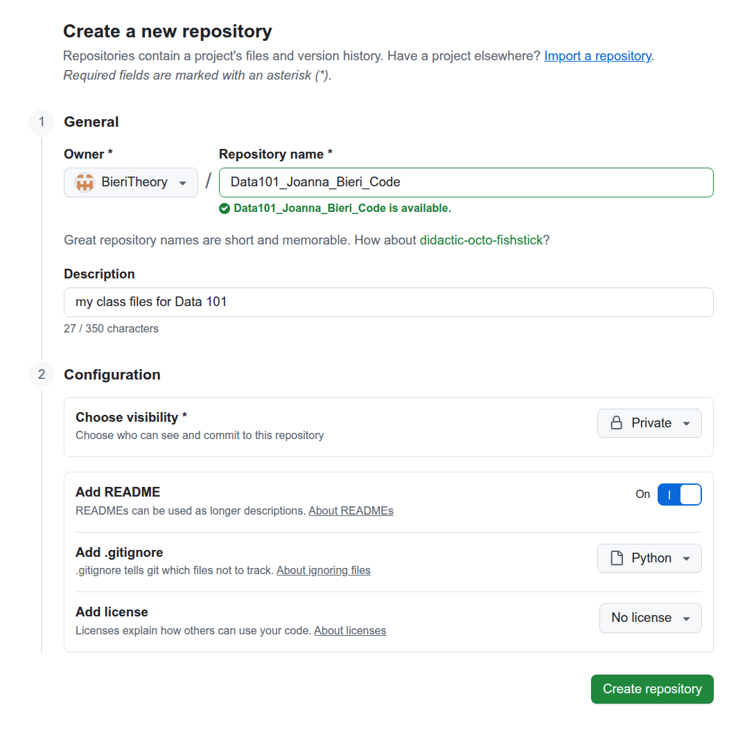Click the lock icon in the visibility button
Screen dimensions: 756x730
pyautogui.click(x=616, y=423)
